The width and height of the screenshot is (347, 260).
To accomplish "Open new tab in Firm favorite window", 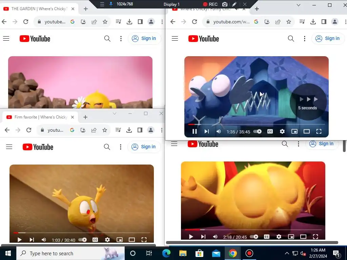I will [x=85, y=117].
